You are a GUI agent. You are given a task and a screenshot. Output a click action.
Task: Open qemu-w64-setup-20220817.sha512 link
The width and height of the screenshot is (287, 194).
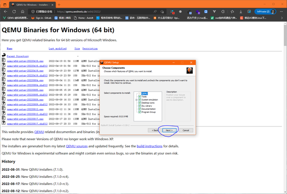(27, 124)
